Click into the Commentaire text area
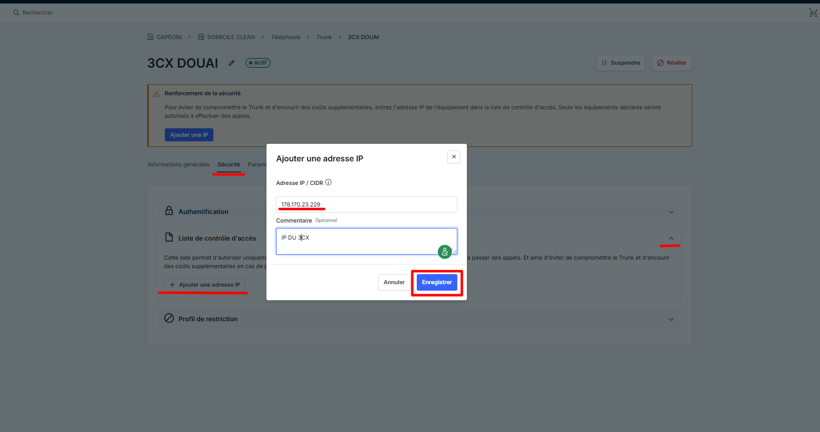The image size is (820, 432). tap(367, 242)
